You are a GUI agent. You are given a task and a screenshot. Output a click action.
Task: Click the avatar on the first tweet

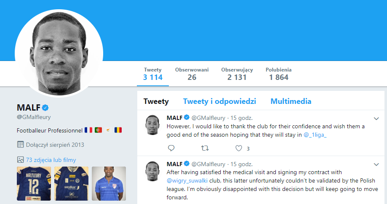tap(152, 125)
